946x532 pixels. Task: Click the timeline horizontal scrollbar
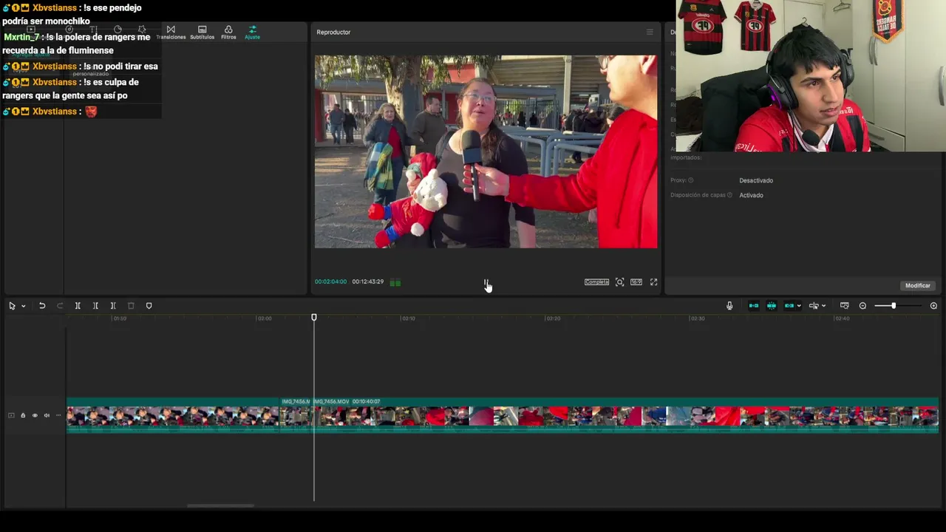tap(220, 506)
